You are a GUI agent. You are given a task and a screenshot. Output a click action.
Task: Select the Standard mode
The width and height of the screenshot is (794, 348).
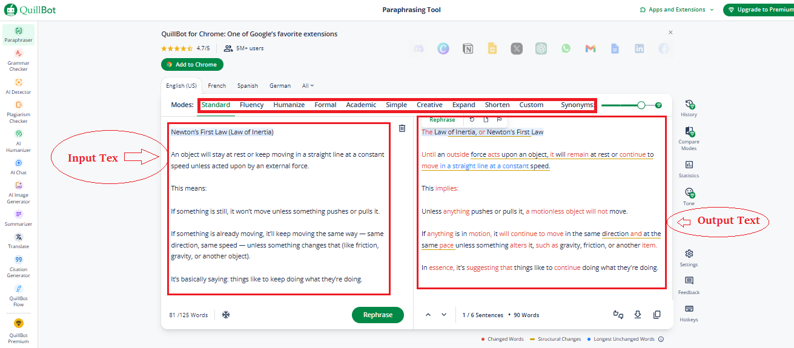(x=216, y=105)
